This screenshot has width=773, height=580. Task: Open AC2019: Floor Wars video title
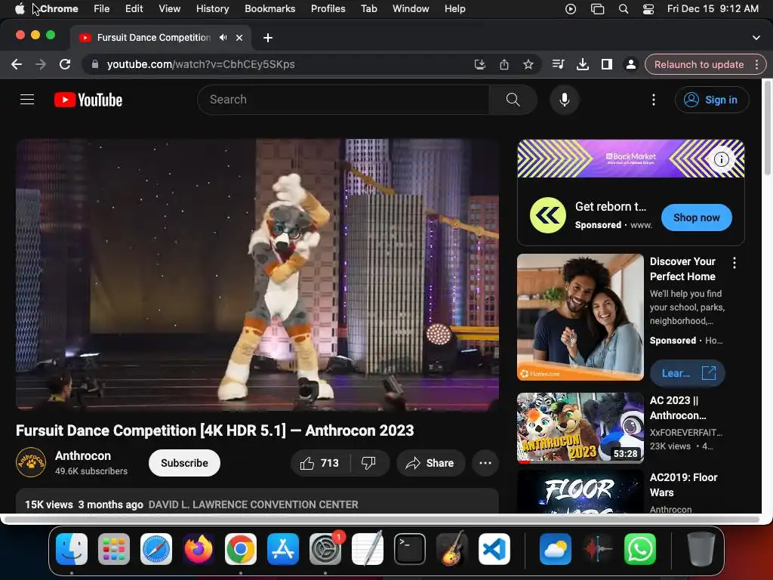(x=683, y=485)
